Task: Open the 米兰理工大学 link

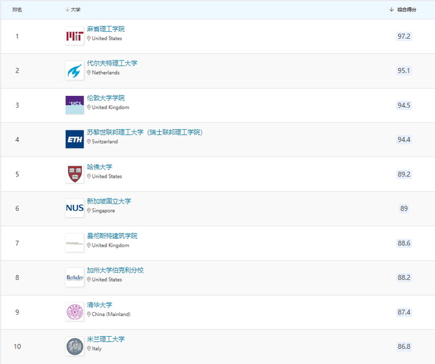Action: click(x=106, y=339)
